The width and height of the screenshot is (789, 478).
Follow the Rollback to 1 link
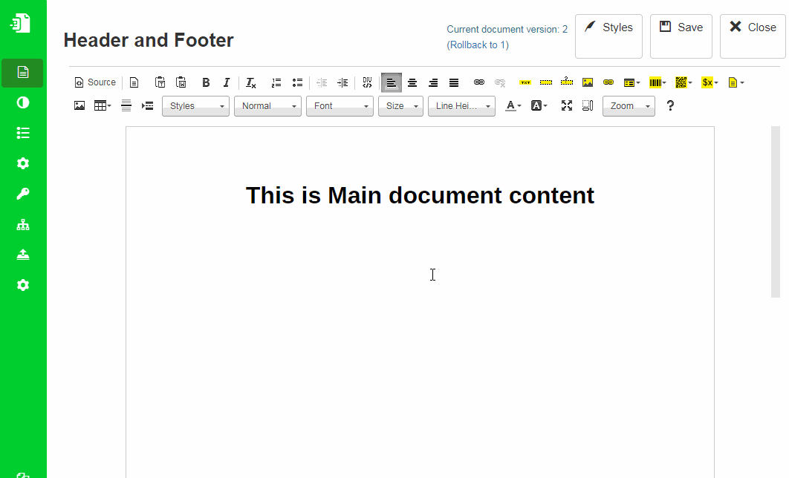point(478,45)
